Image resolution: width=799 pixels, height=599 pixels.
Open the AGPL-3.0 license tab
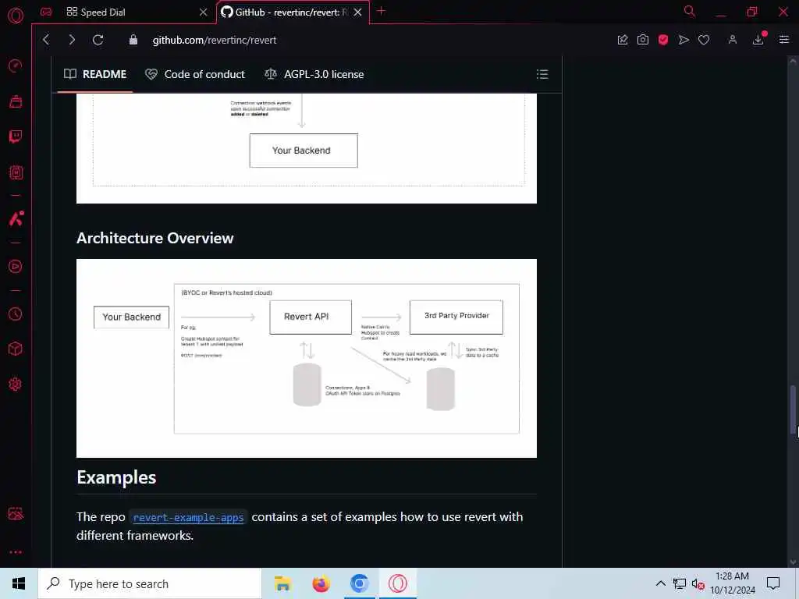coord(314,74)
